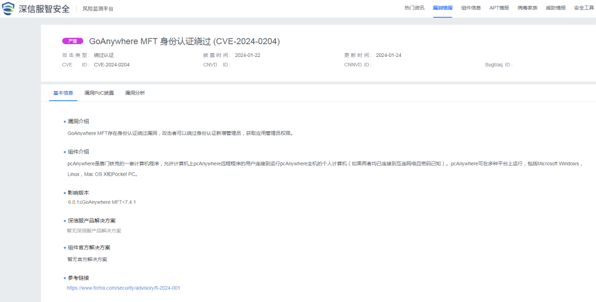Click the 参考链接 section heading

(x=78, y=278)
